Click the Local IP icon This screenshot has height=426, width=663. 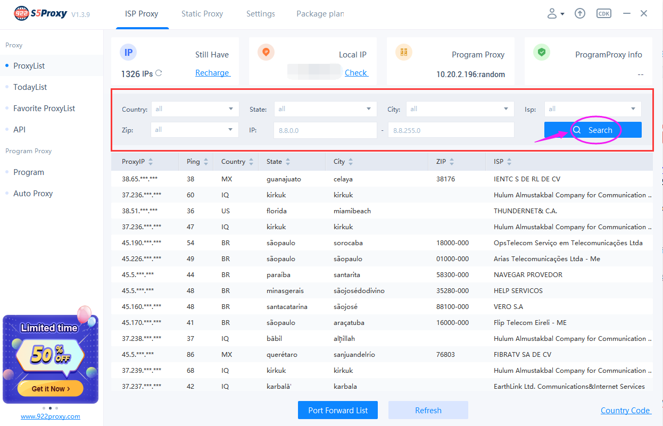click(266, 53)
